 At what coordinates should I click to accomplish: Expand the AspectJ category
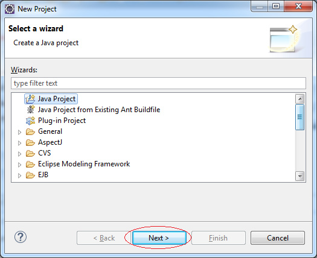19,143
